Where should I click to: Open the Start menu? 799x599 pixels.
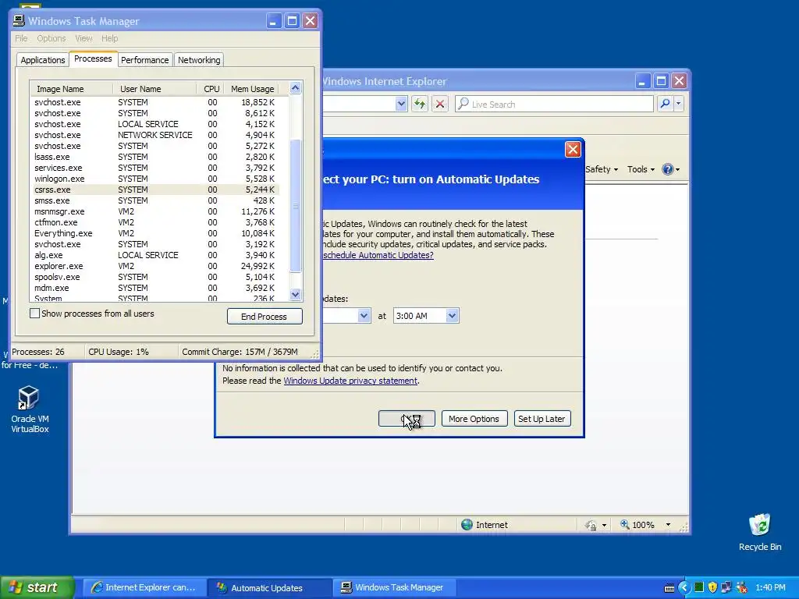(37, 588)
